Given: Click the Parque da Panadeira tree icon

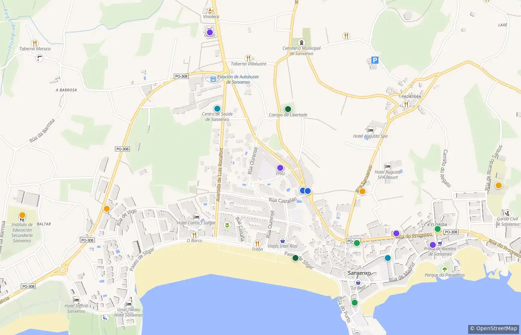Looking at the screenshot, I should point(444,269).
